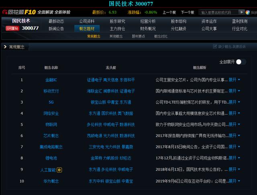The width and height of the screenshot is (257, 195).
Task: Expand the 华为概念 concept analysis
Action: click(234, 181)
